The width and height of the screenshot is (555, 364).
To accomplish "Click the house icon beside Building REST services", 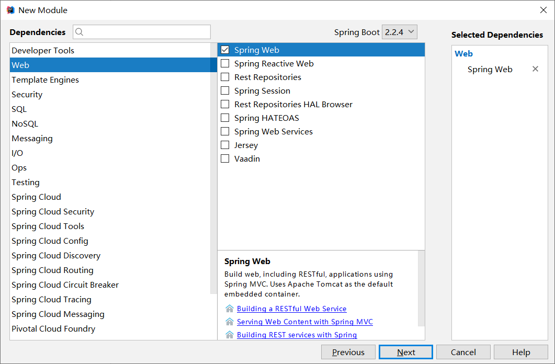I will tap(229, 335).
